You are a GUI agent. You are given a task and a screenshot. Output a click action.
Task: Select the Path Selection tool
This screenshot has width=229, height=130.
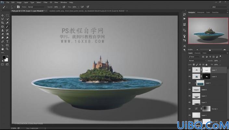3,45
